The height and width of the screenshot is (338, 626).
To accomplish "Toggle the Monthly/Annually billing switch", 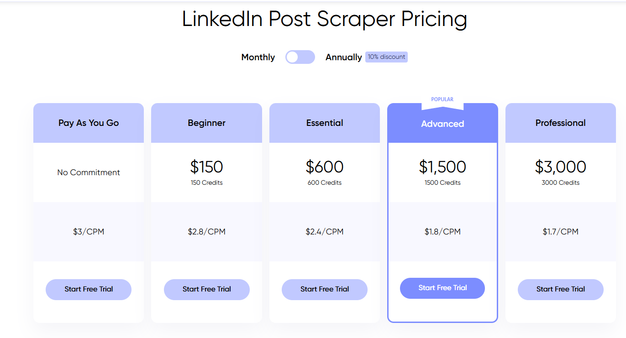I will coord(300,57).
